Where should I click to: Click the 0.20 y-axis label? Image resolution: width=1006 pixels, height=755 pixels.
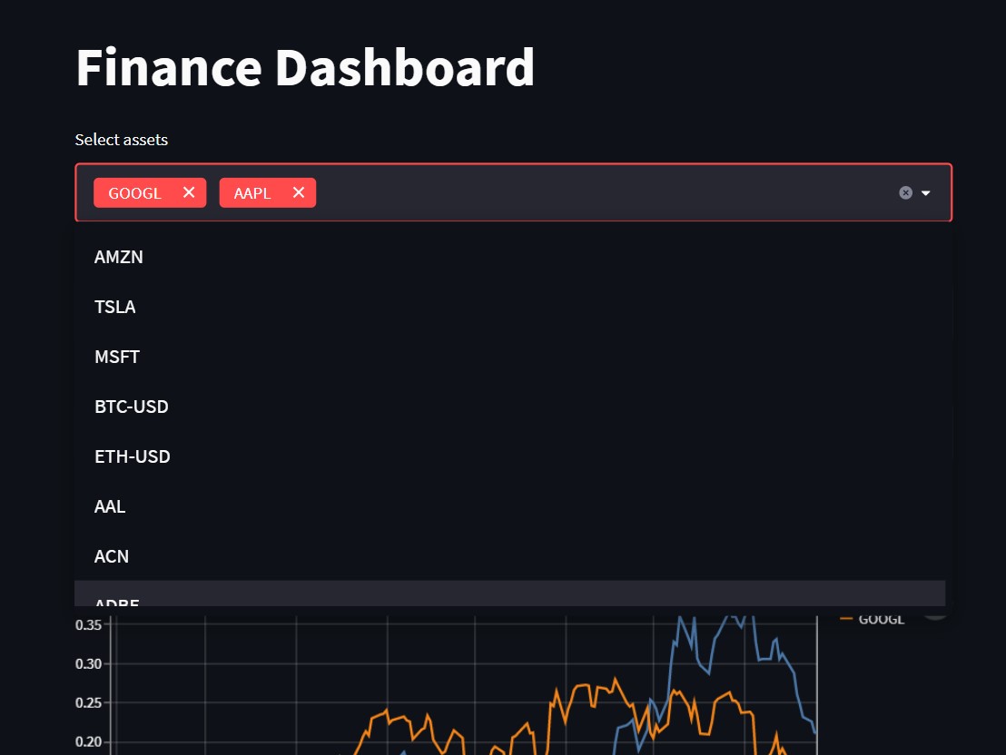pos(89,742)
